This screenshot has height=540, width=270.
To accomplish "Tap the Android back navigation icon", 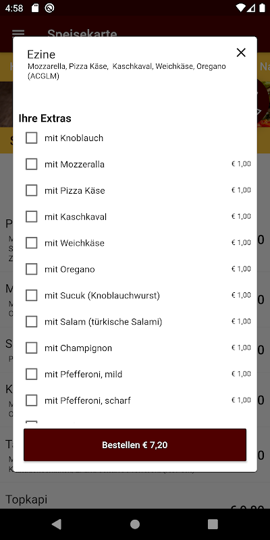I will 56,524.
